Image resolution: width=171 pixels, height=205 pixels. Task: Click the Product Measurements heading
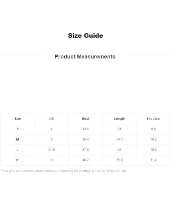[x=85, y=56]
